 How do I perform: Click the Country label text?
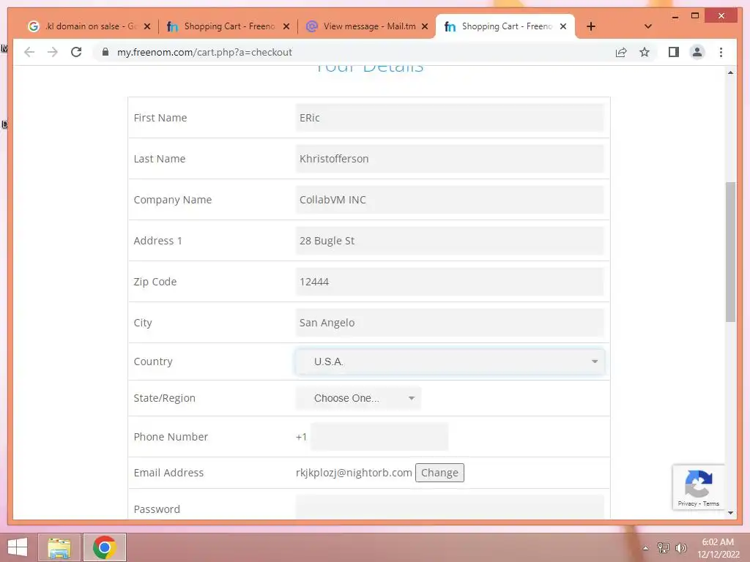153,361
